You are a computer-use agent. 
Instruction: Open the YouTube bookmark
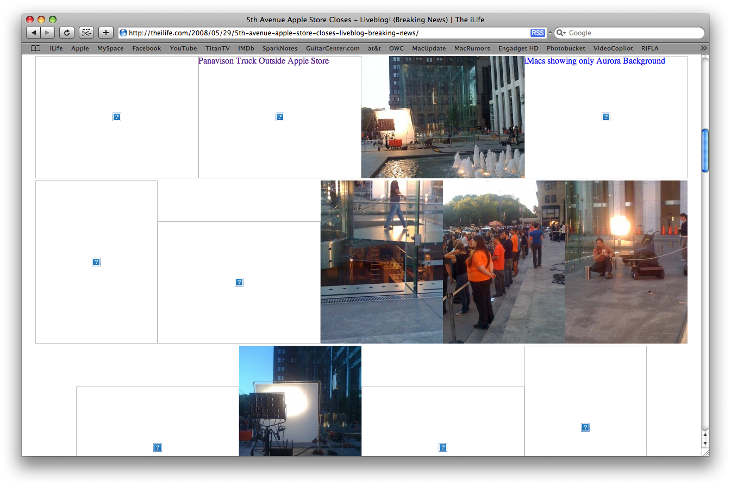(183, 48)
